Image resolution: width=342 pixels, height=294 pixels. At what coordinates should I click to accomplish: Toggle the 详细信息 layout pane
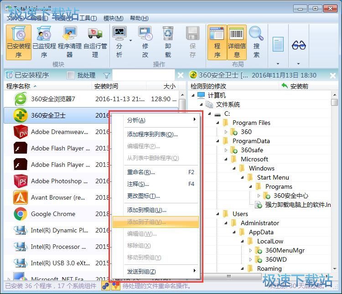click(237, 42)
